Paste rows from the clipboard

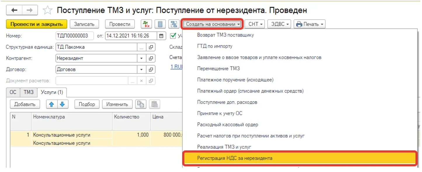(154, 104)
